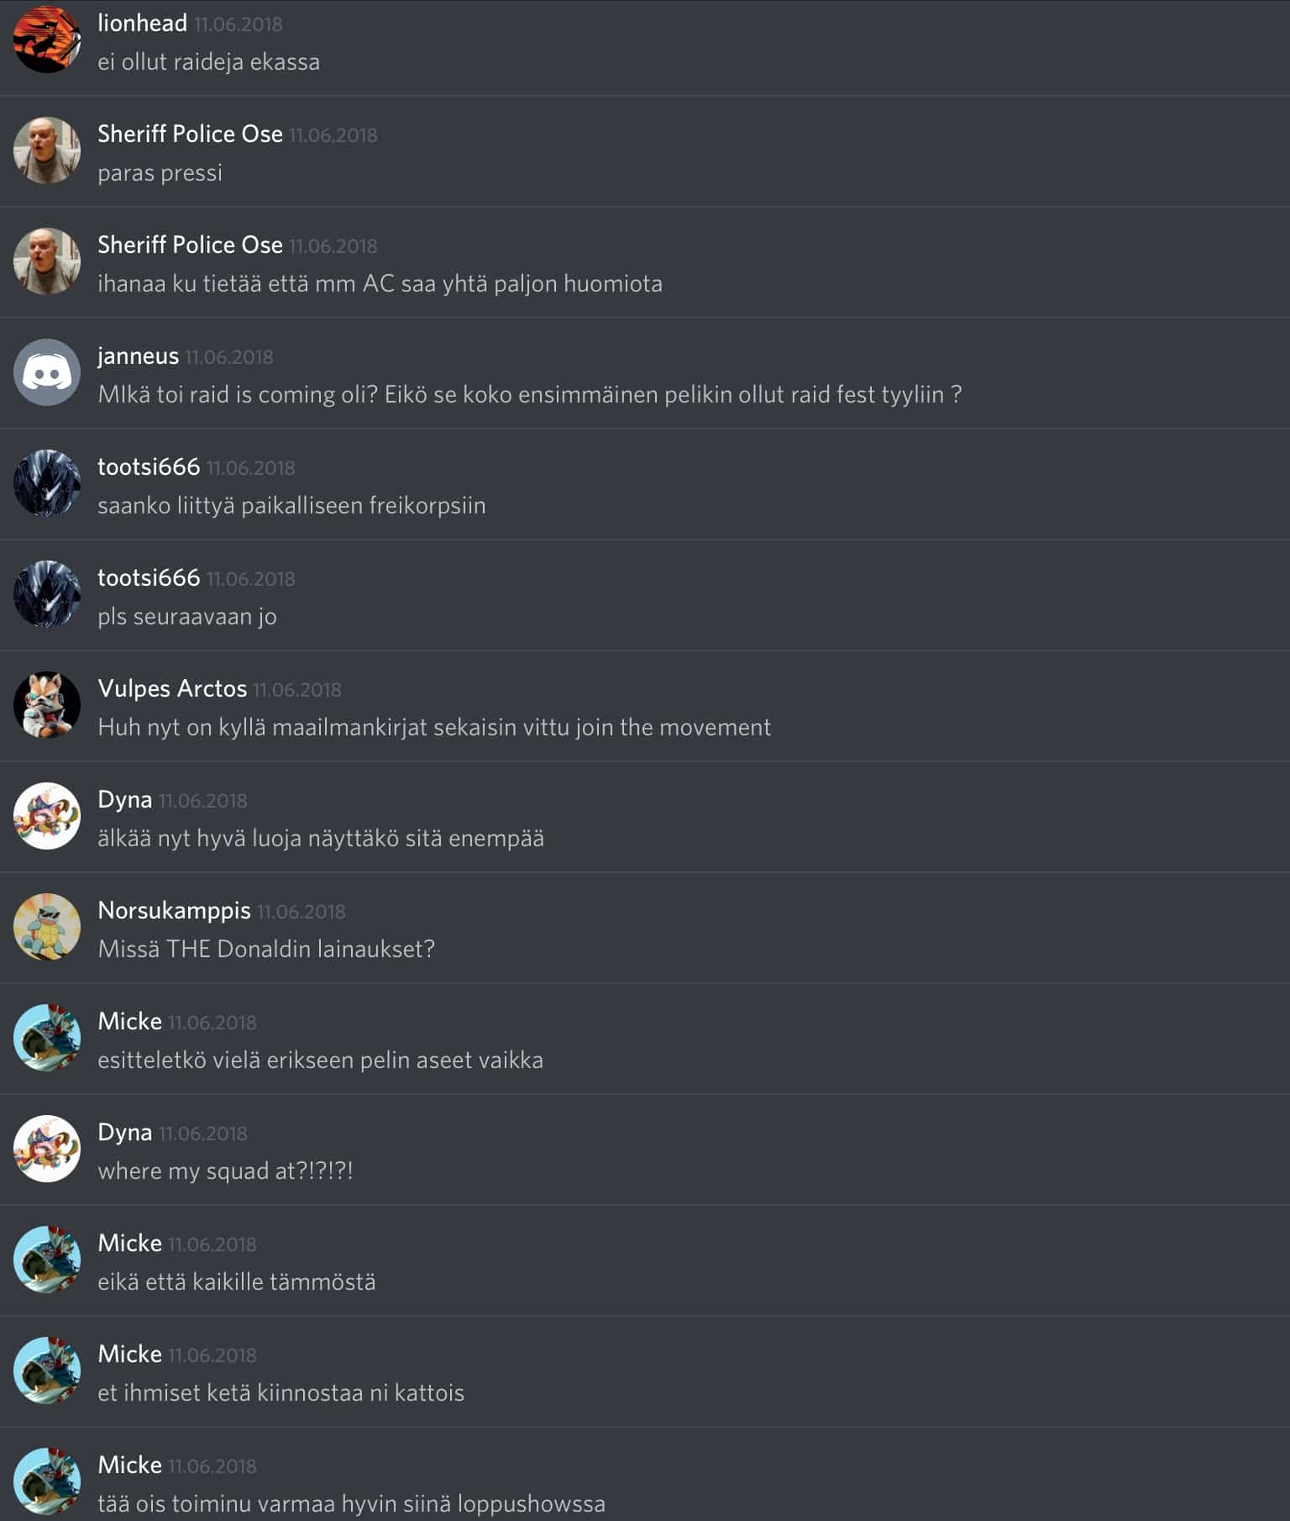
Task: Click the Norsukamppis username
Action: coord(174,910)
